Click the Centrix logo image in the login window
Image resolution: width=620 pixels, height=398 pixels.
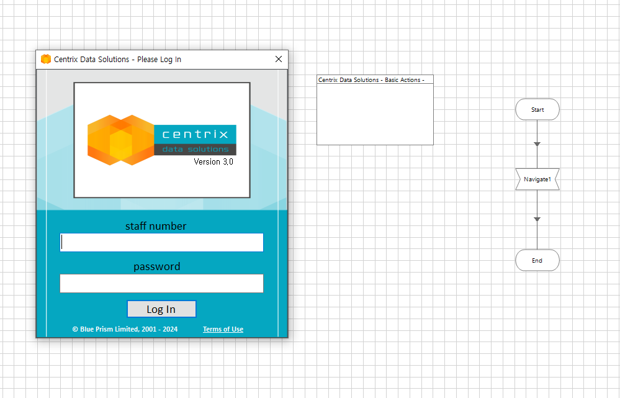click(162, 140)
